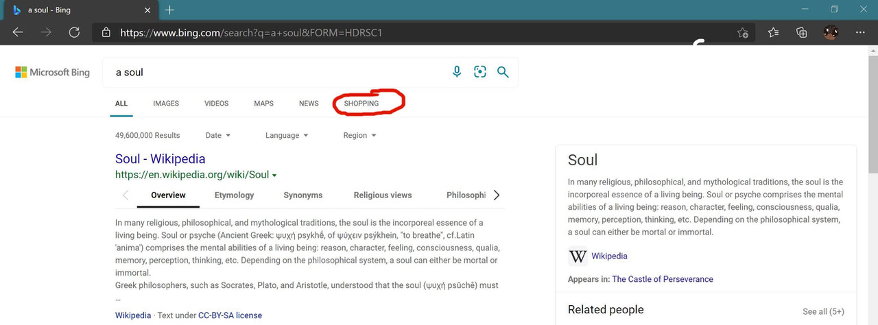The image size is (878, 325).
Task: Open the Collections icon
Action: coord(801,32)
